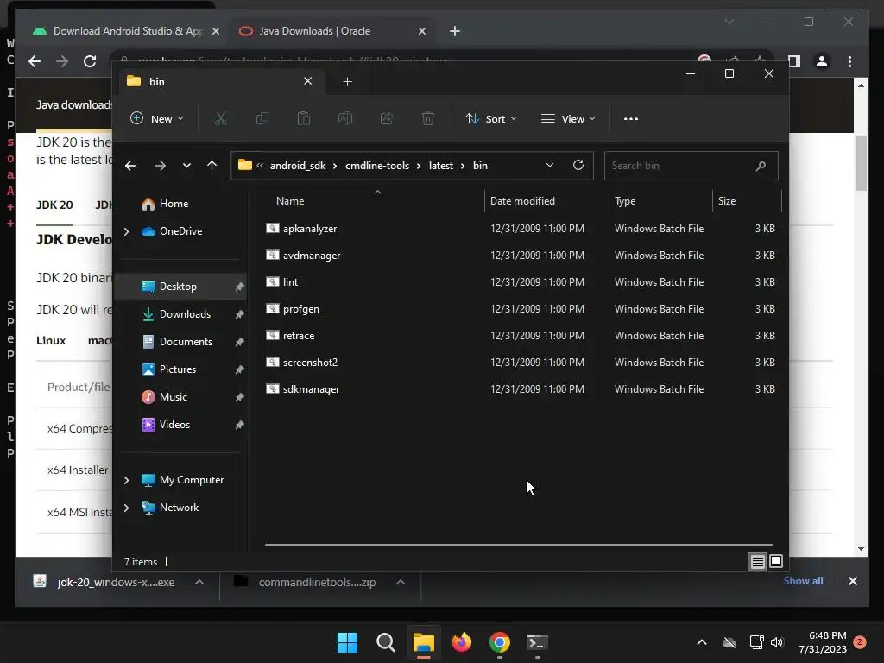The height and width of the screenshot is (663, 884).
Task: Expand the address bar history dropdown
Action: tap(550, 165)
